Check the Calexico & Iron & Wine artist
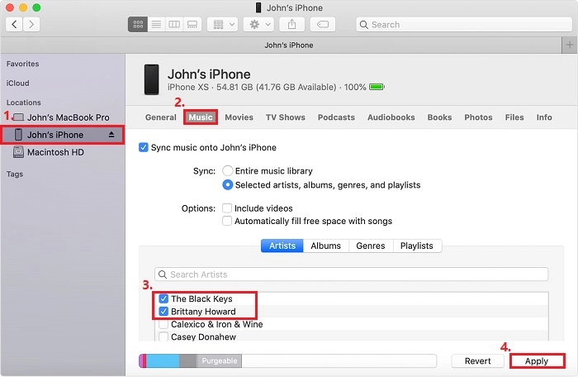The width and height of the screenshot is (578, 377). click(163, 324)
